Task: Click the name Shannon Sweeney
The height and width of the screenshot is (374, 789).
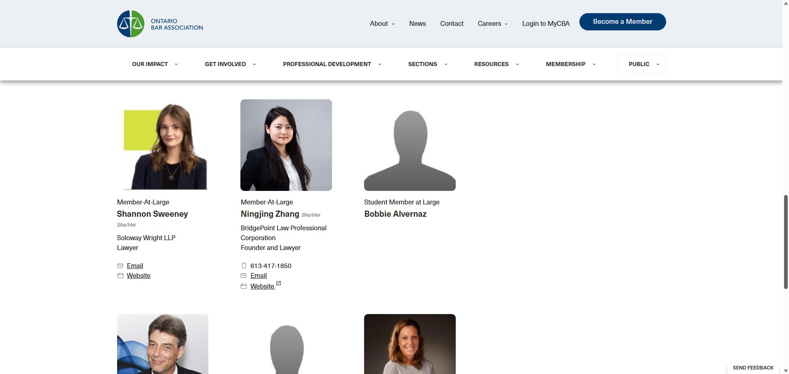Action: coord(152,214)
